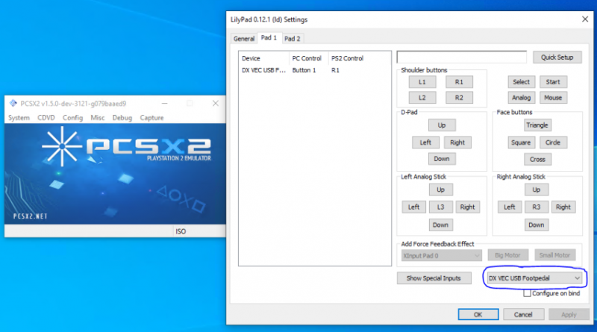The width and height of the screenshot is (597, 332).
Task: Choose the D-Pad Up button
Action: pyautogui.click(x=441, y=125)
